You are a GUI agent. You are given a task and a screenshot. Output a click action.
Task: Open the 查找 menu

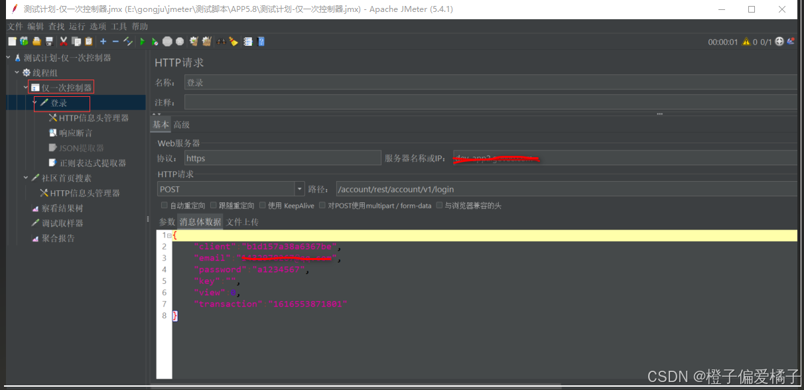[x=56, y=27]
